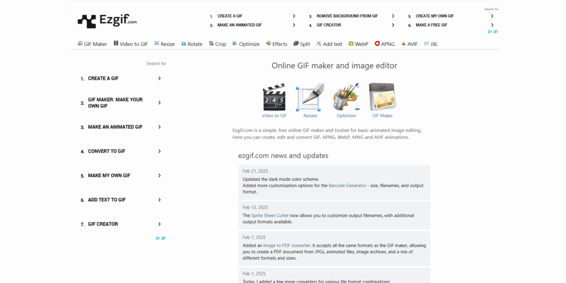Click the APNG red icon in nav
566x283 pixels.
point(377,44)
